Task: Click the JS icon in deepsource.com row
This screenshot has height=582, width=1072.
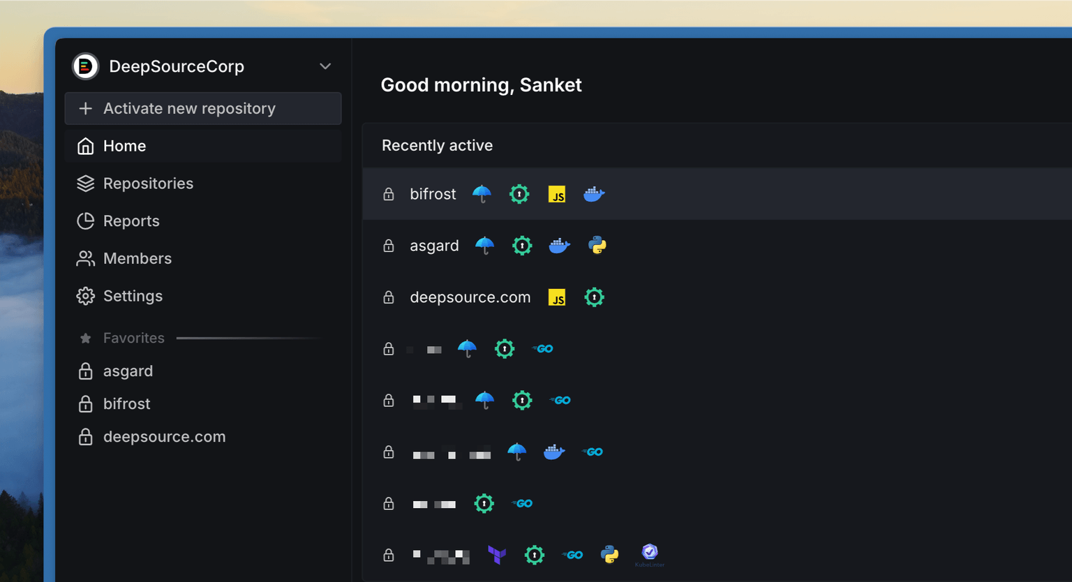Action: pyautogui.click(x=557, y=297)
